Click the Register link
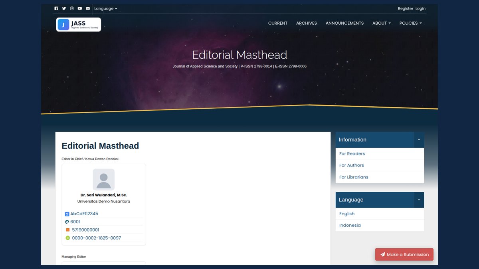This screenshot has width=479, height=269. coord(406,8)
